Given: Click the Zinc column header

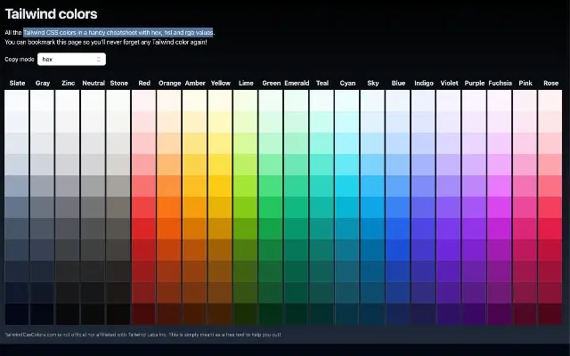Looking at the screenshot, I should point(68,83).
